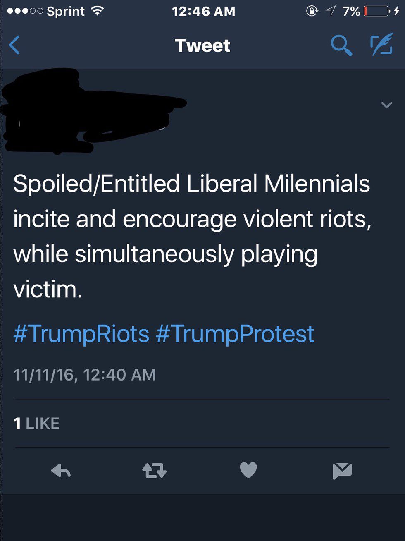Viewport: 405px width, 541px height.
Task: Compose a new tweet with quill icon
Action: coord(381,45)
